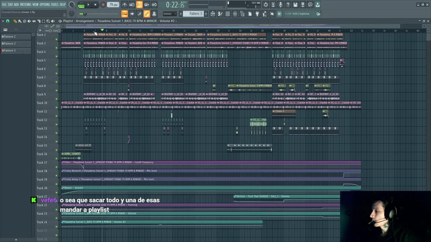Open the Piano roll view icon
The height and width of the screenshot is (242, 431).
(220, 14)
